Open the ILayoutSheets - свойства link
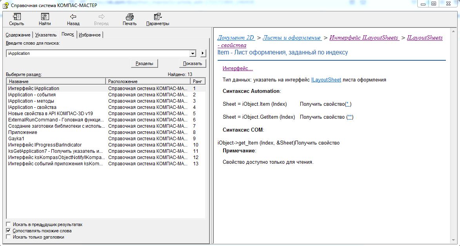This screenshot has width=460, height=246. [425, 38]
